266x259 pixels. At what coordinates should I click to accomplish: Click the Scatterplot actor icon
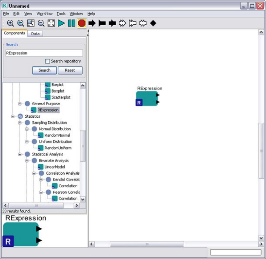(47, 97)
